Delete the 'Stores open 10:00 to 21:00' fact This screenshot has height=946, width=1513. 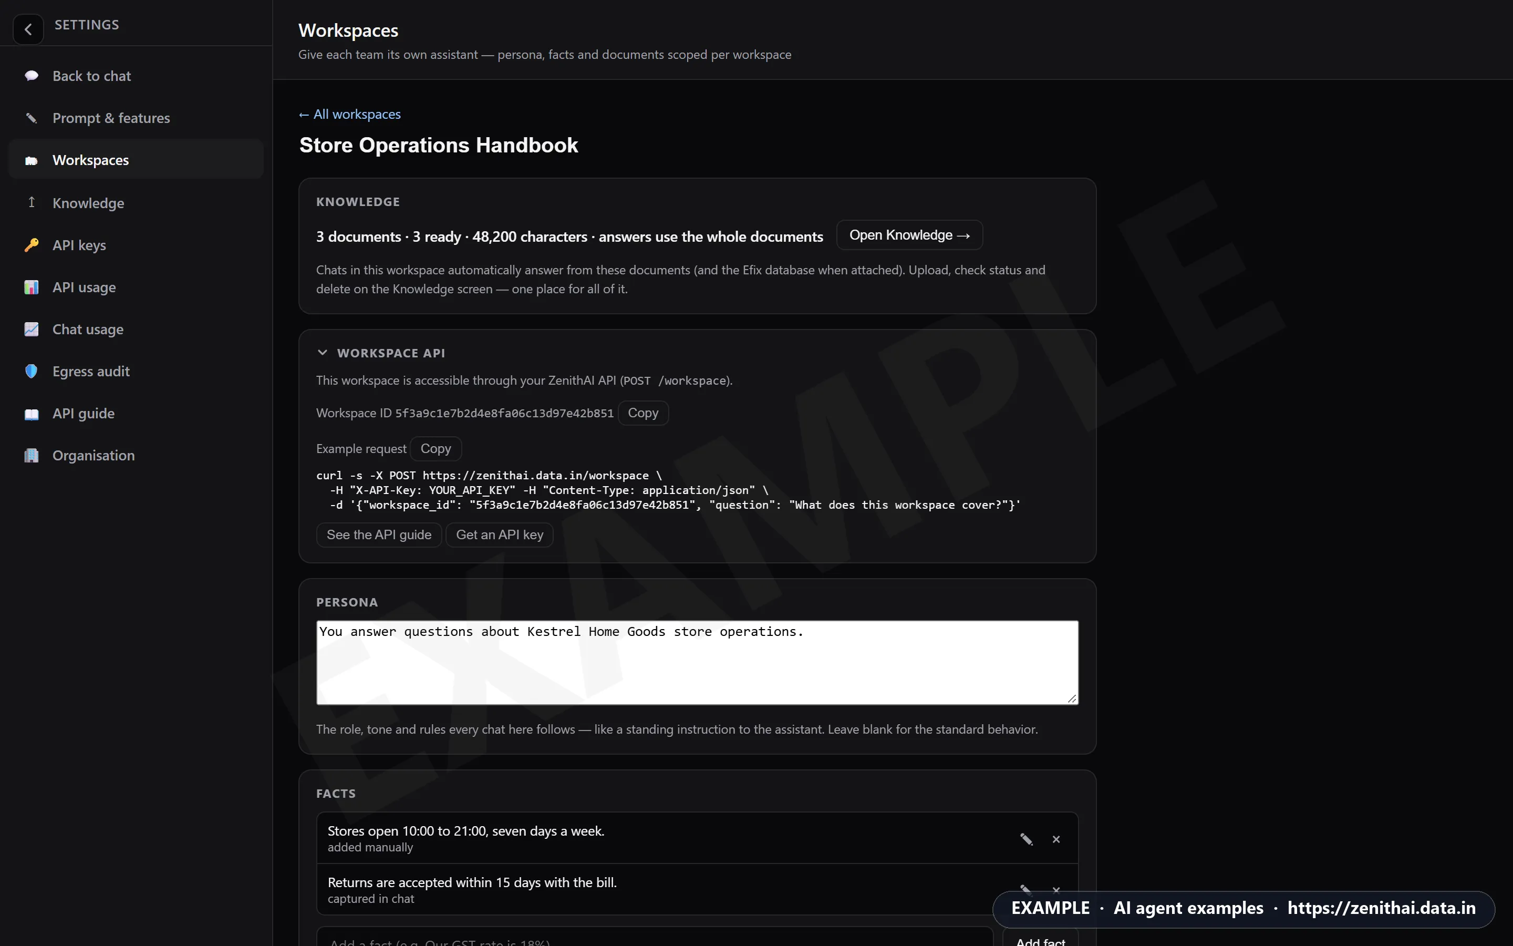pos(1056,839)
